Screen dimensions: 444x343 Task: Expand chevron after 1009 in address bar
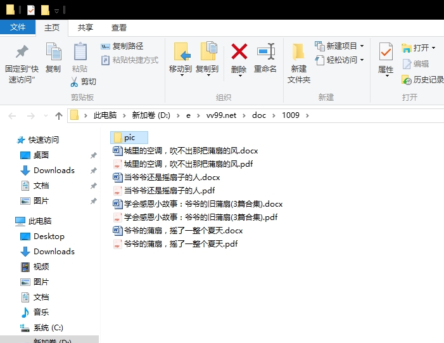point(308,115)
